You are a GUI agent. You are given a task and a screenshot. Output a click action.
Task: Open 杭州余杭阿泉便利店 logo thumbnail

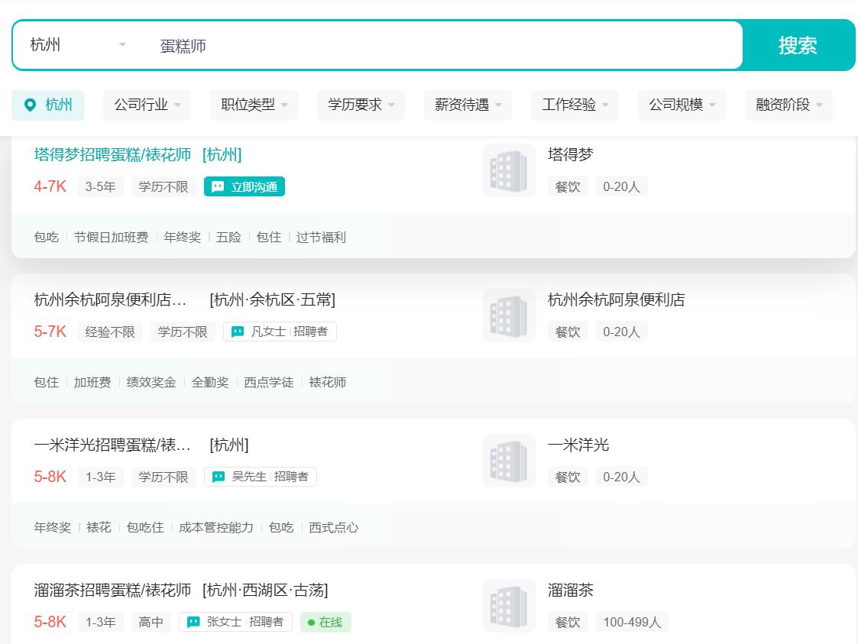click(510, 316)
